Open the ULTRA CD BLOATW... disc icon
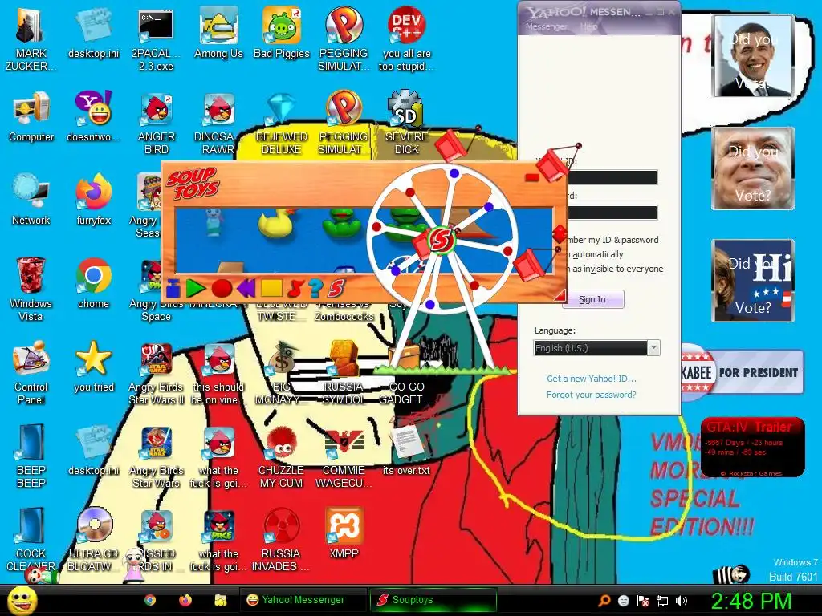 (93, 540)
